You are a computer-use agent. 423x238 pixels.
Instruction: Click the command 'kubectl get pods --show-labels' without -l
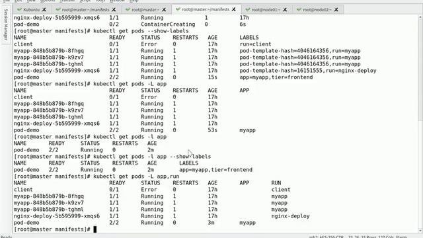point(141,31)
